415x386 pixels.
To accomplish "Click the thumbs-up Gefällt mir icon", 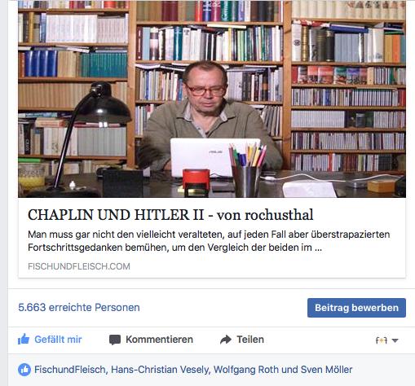I will [x=24, y=340].
